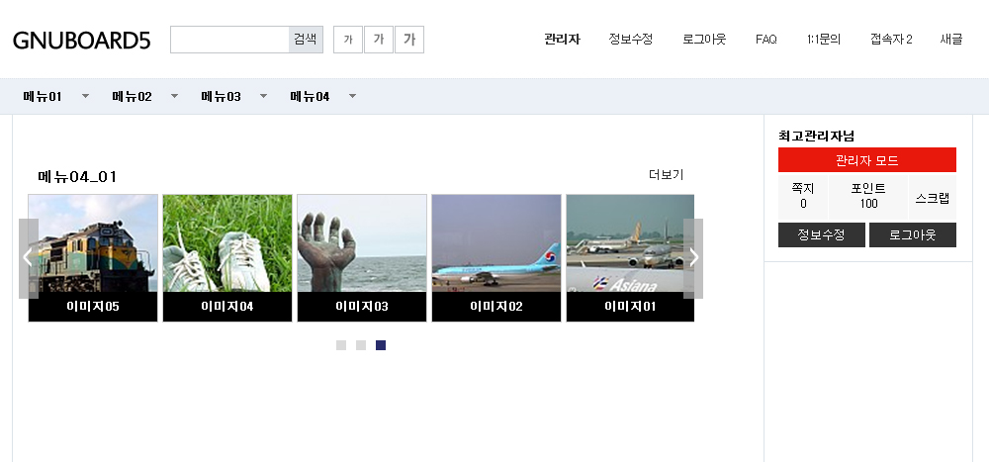
Task: Select the smallest font size button
Action: pos(348,40)
